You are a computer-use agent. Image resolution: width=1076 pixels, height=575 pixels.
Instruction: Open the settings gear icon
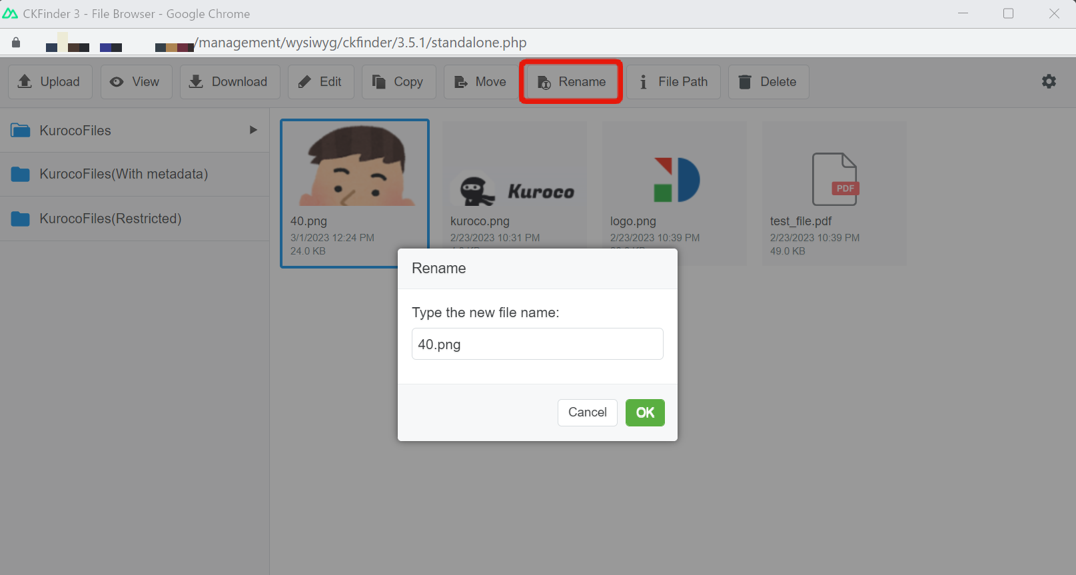[1049, 81]
